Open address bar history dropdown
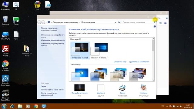The width and height of the screenshot is (194, 109). (x=115, y=22)
